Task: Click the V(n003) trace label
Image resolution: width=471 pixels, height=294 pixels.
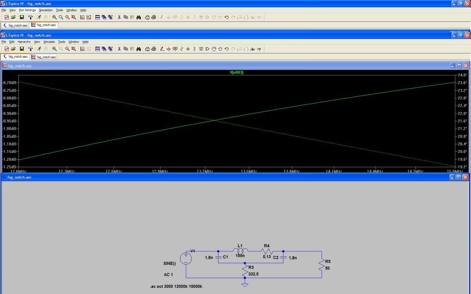Action: pos(237,72)
